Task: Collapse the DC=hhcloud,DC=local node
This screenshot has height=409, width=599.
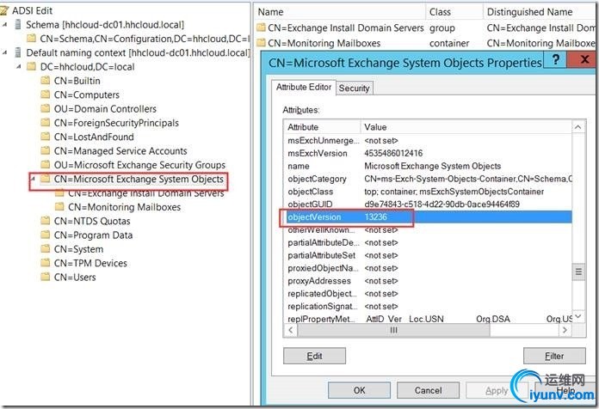Action: pyautogui.click(x=18, y=67)
